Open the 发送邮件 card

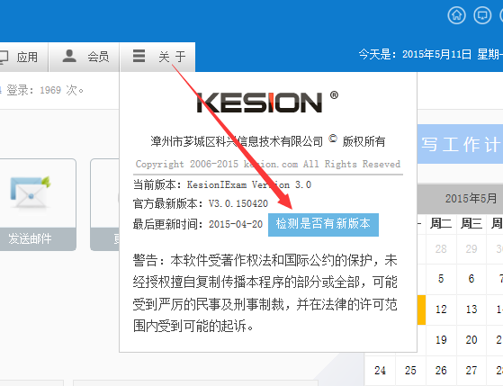click(x=38, y=205)
